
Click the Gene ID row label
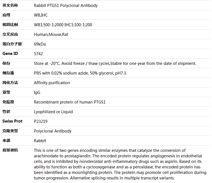tap(10, 54)
